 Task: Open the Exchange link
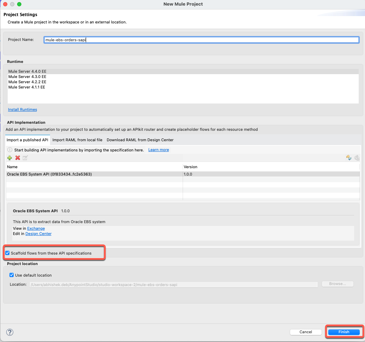[x=36, y=228]
